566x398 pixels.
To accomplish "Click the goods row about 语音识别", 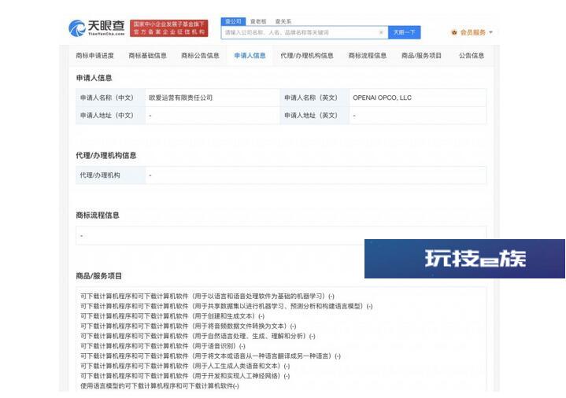I will (163, 346).
